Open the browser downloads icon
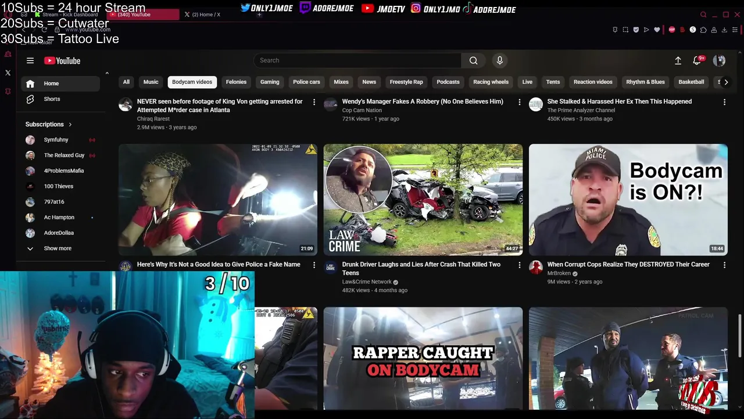 tap(724, 30)
